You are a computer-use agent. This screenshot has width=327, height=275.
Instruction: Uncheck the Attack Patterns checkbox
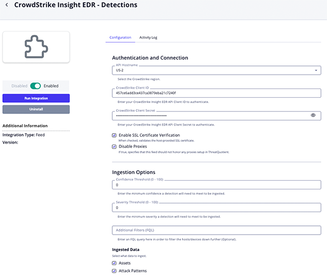point(114,271)
